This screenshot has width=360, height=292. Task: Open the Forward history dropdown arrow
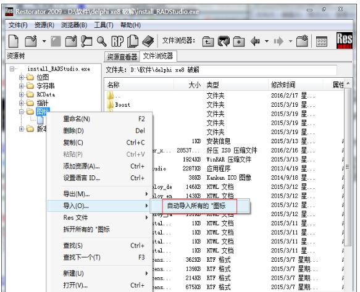pos(290,41)
